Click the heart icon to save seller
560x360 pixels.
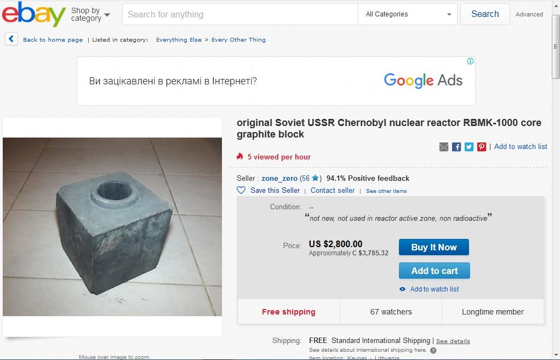241,190
